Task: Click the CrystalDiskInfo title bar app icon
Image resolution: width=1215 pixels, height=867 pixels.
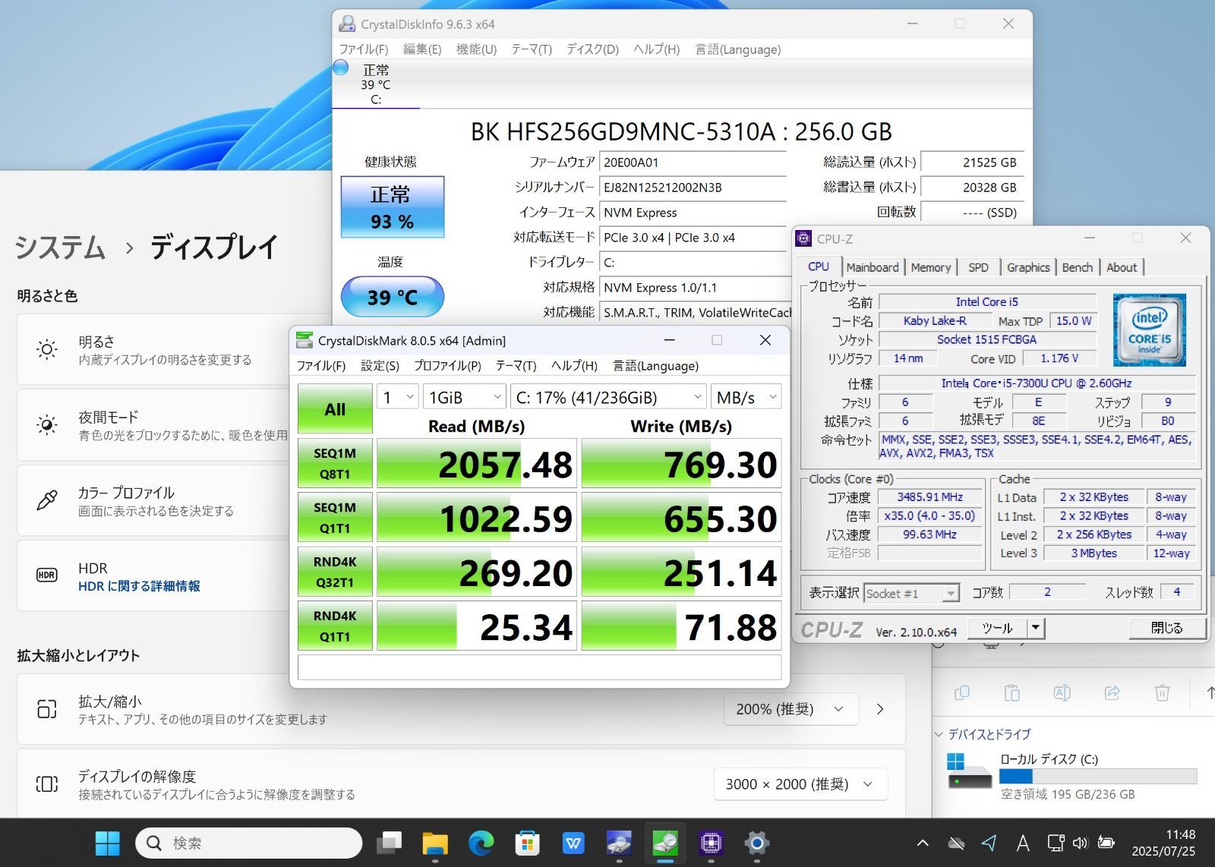Action: click(x=347, y=24)
